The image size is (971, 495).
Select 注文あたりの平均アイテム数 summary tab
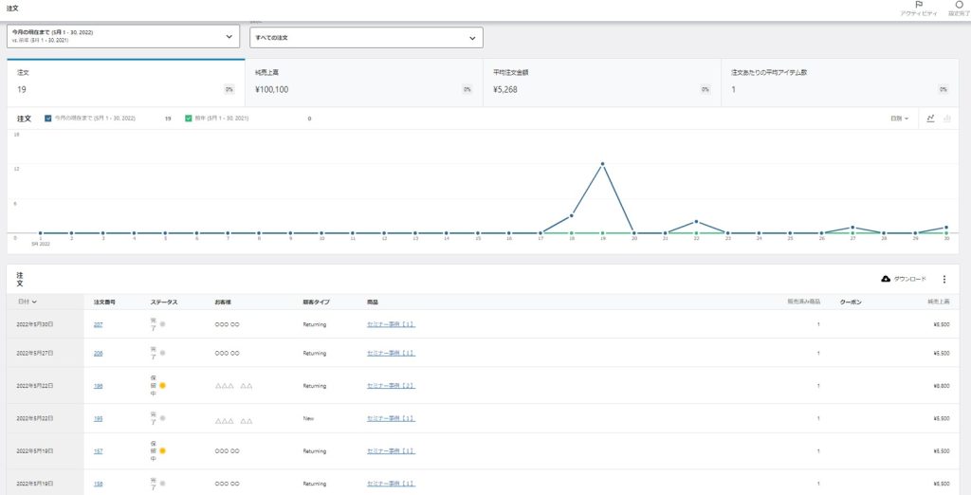click(839, 82)
